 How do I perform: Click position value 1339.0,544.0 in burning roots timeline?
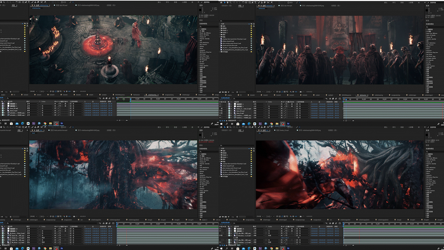[285, 237]
